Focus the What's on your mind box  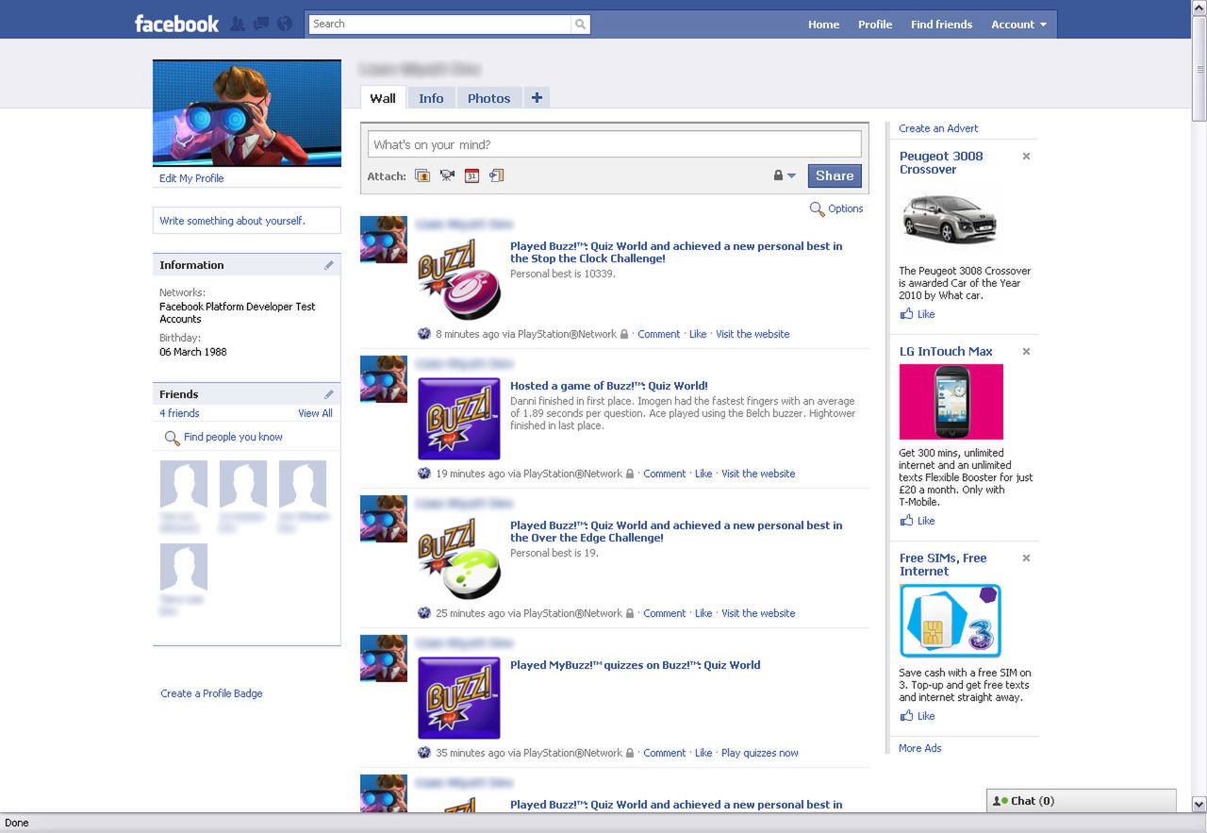pos(614,144)
